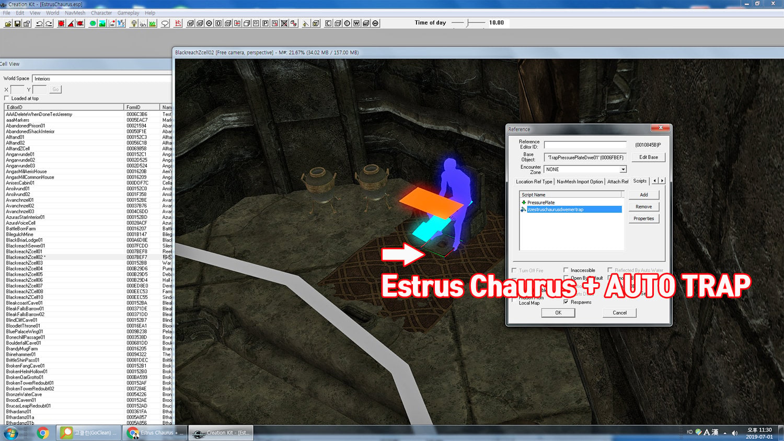Click the Windows Start button

click(x=10, y=433)
